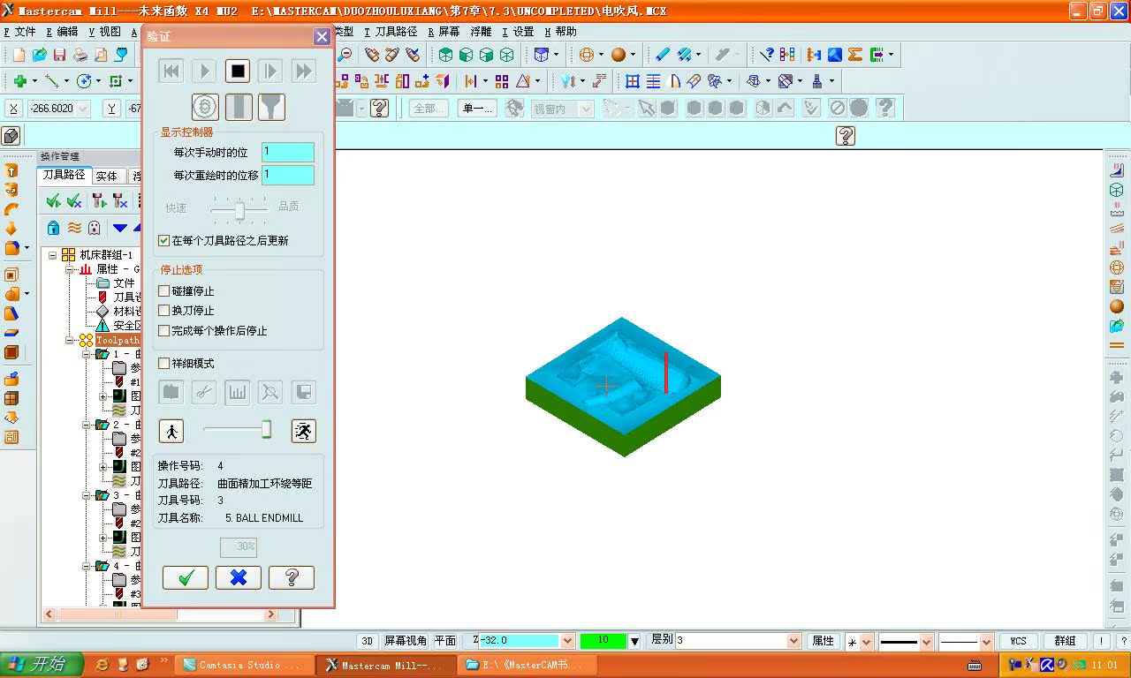Open the 视图 menu
This screenshot has height=678, width=1131.
point(105,32)
